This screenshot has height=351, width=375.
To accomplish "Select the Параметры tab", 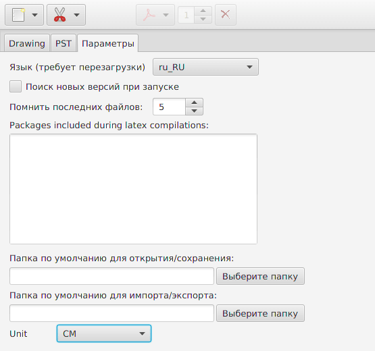I will 108,43.
